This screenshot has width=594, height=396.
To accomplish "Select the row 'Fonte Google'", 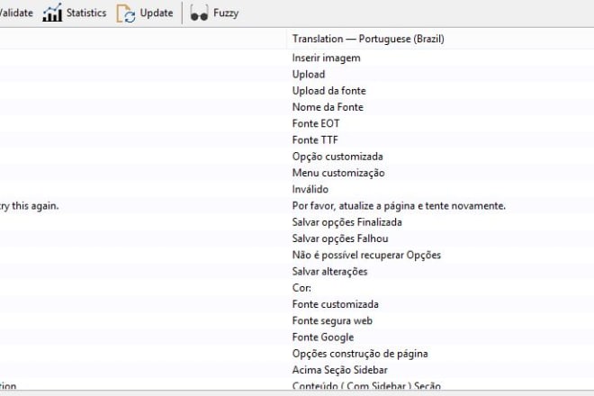I will pos(323,337).
